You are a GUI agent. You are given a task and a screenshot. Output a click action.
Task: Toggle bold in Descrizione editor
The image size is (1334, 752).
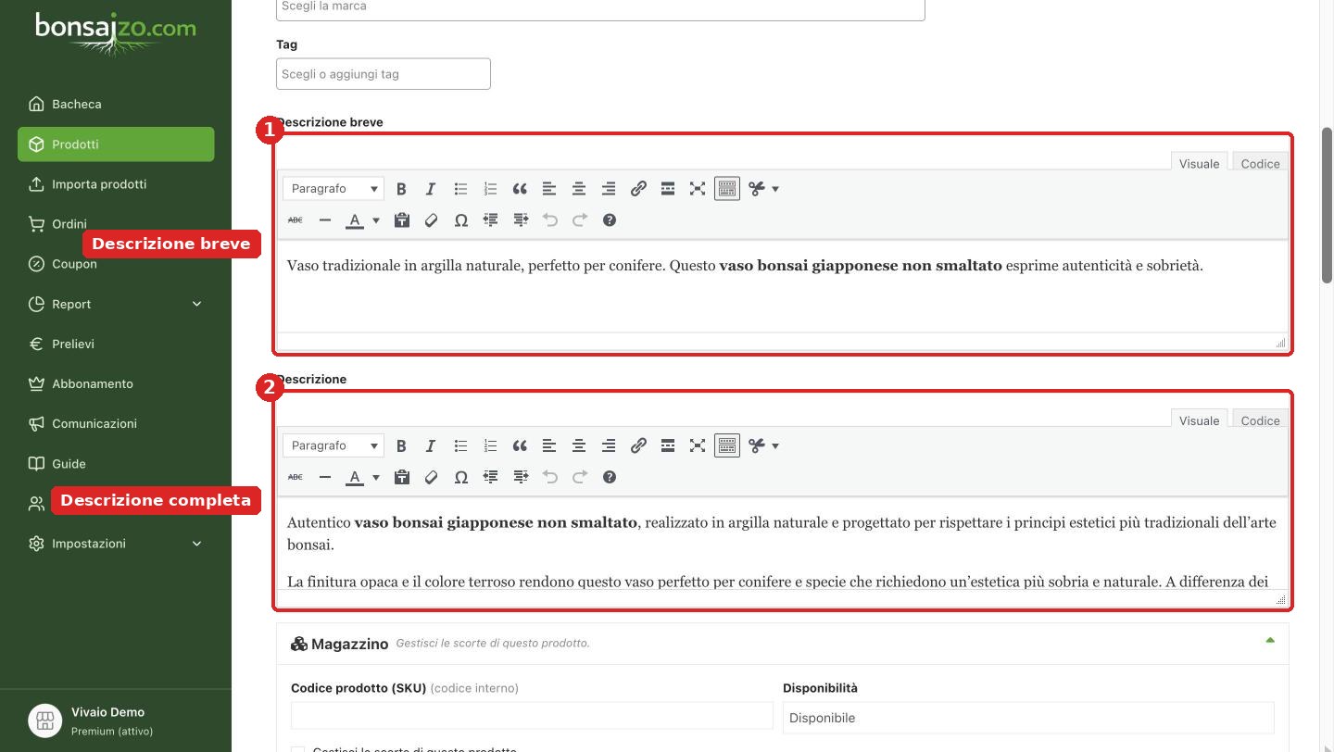(x=401, y=446)
